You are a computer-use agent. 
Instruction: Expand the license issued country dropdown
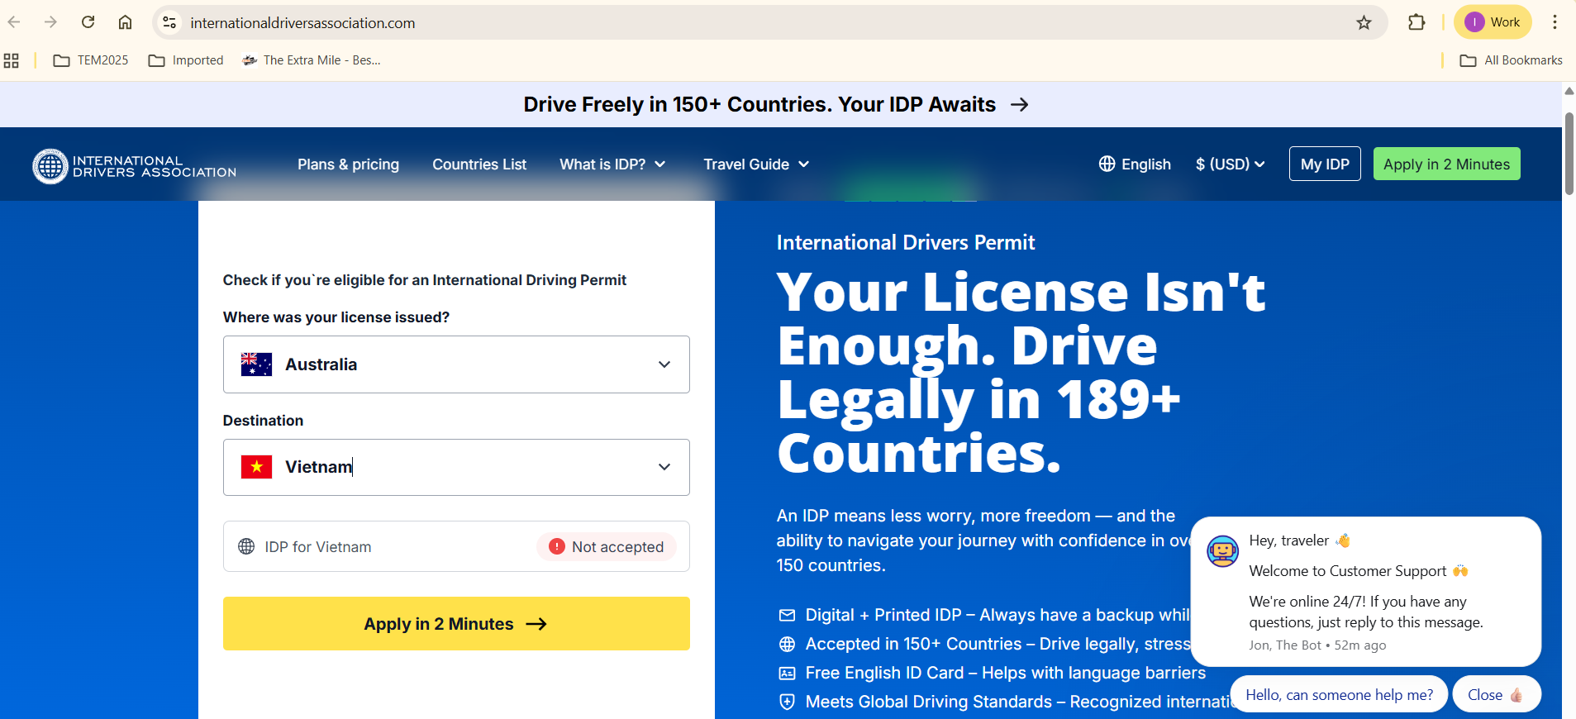click(664, 364)
